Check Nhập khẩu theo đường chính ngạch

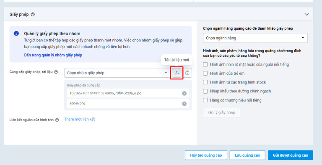205,91
